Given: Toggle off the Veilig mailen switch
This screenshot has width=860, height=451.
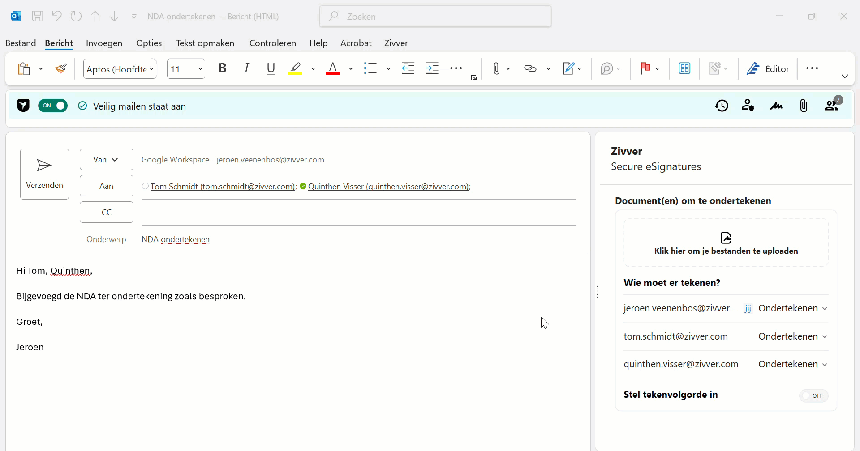Looking at the screenshot, I should coord(53,106).
